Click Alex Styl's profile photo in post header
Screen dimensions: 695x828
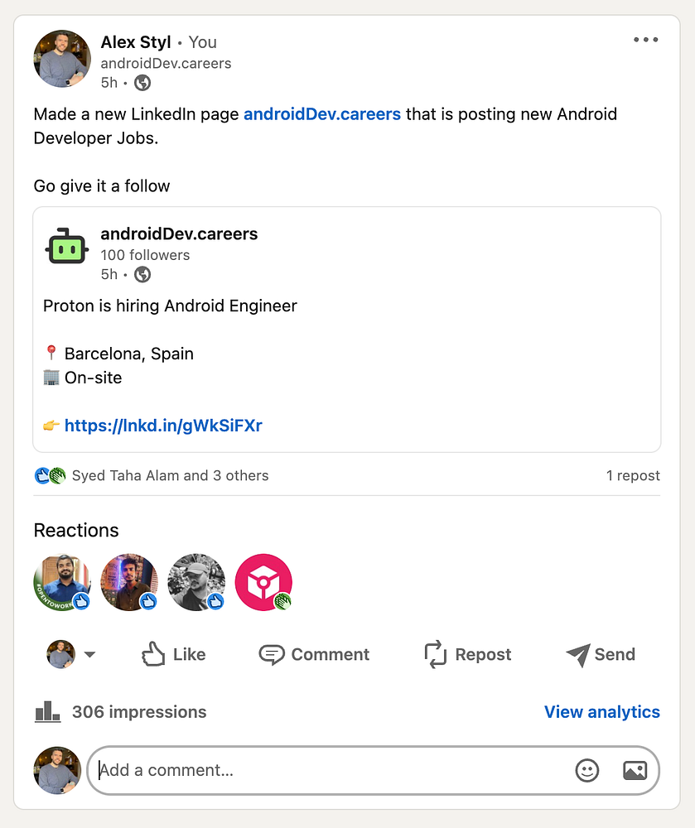pyautogui.click(x=62, y=59)
